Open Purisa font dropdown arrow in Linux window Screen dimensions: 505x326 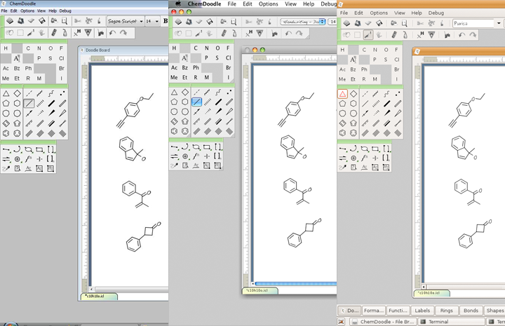499,24
